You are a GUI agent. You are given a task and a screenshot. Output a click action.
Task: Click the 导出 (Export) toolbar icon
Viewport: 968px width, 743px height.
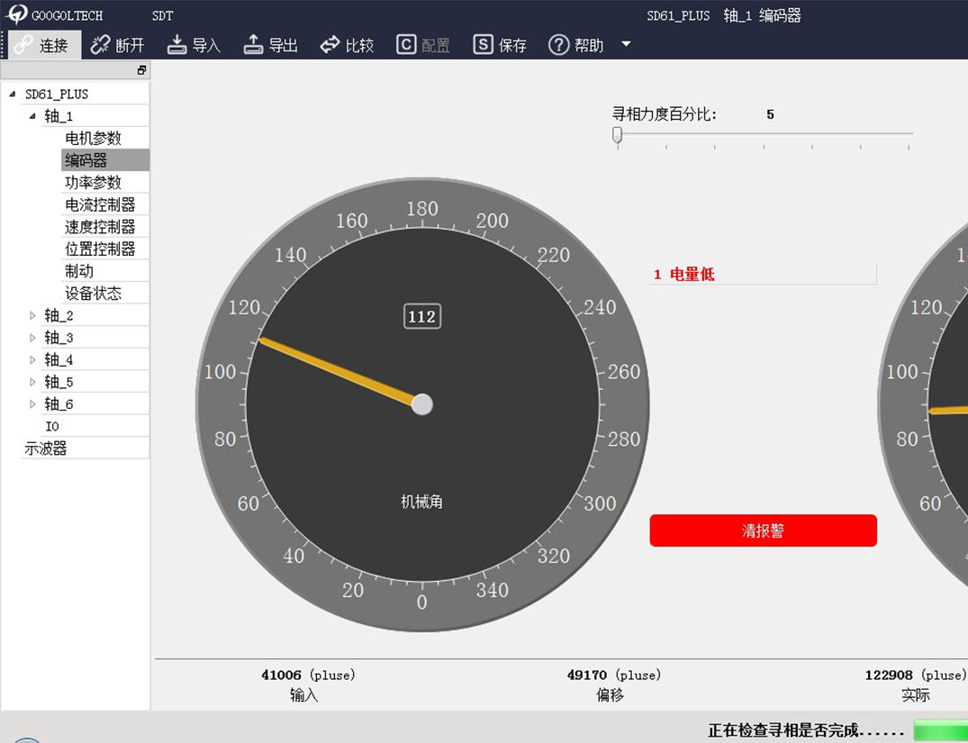(254, 45)
